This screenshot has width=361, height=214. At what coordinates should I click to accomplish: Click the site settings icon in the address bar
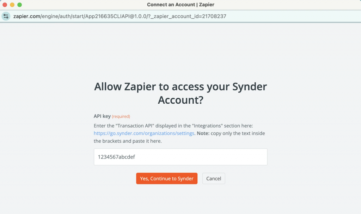point(5,16)
